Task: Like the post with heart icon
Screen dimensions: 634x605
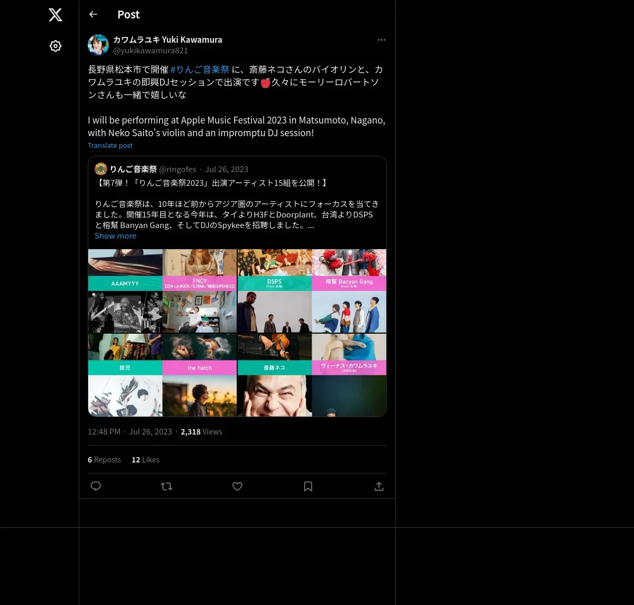Action: tap(237, 486)
